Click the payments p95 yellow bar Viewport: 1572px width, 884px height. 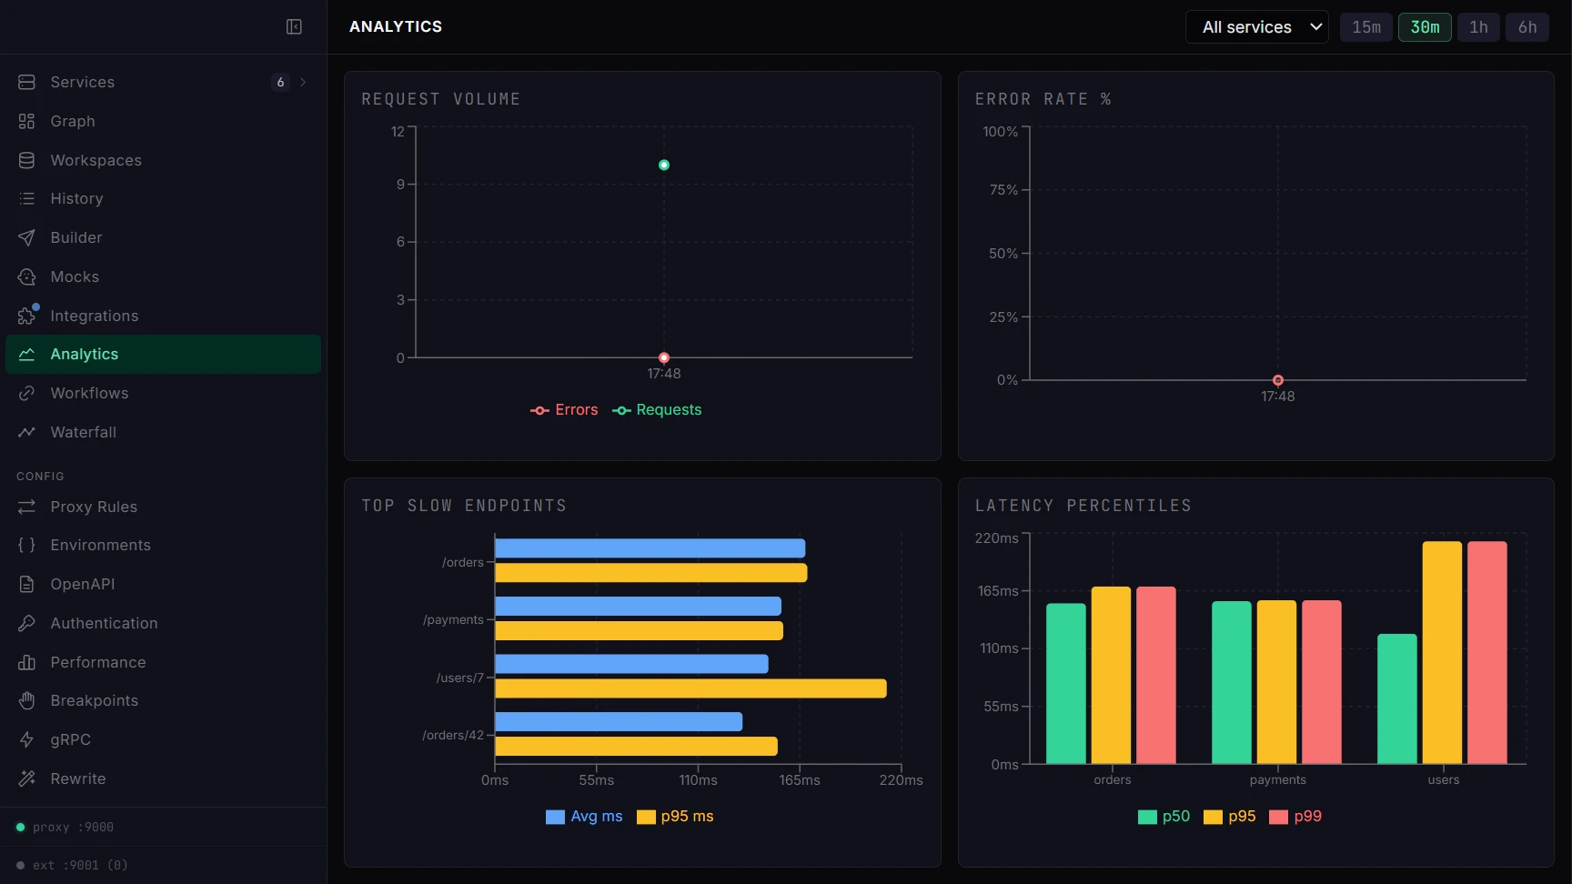pos(1276,682)
